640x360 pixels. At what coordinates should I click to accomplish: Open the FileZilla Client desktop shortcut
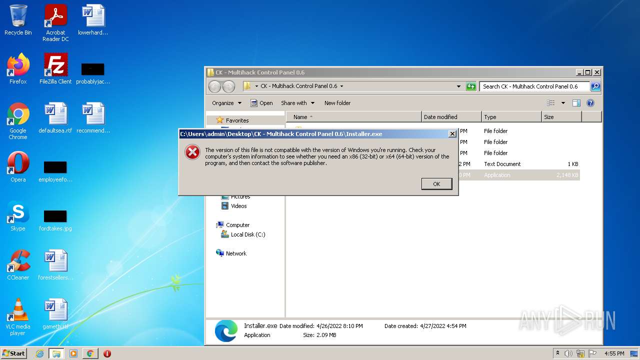(x=55, y=69)
